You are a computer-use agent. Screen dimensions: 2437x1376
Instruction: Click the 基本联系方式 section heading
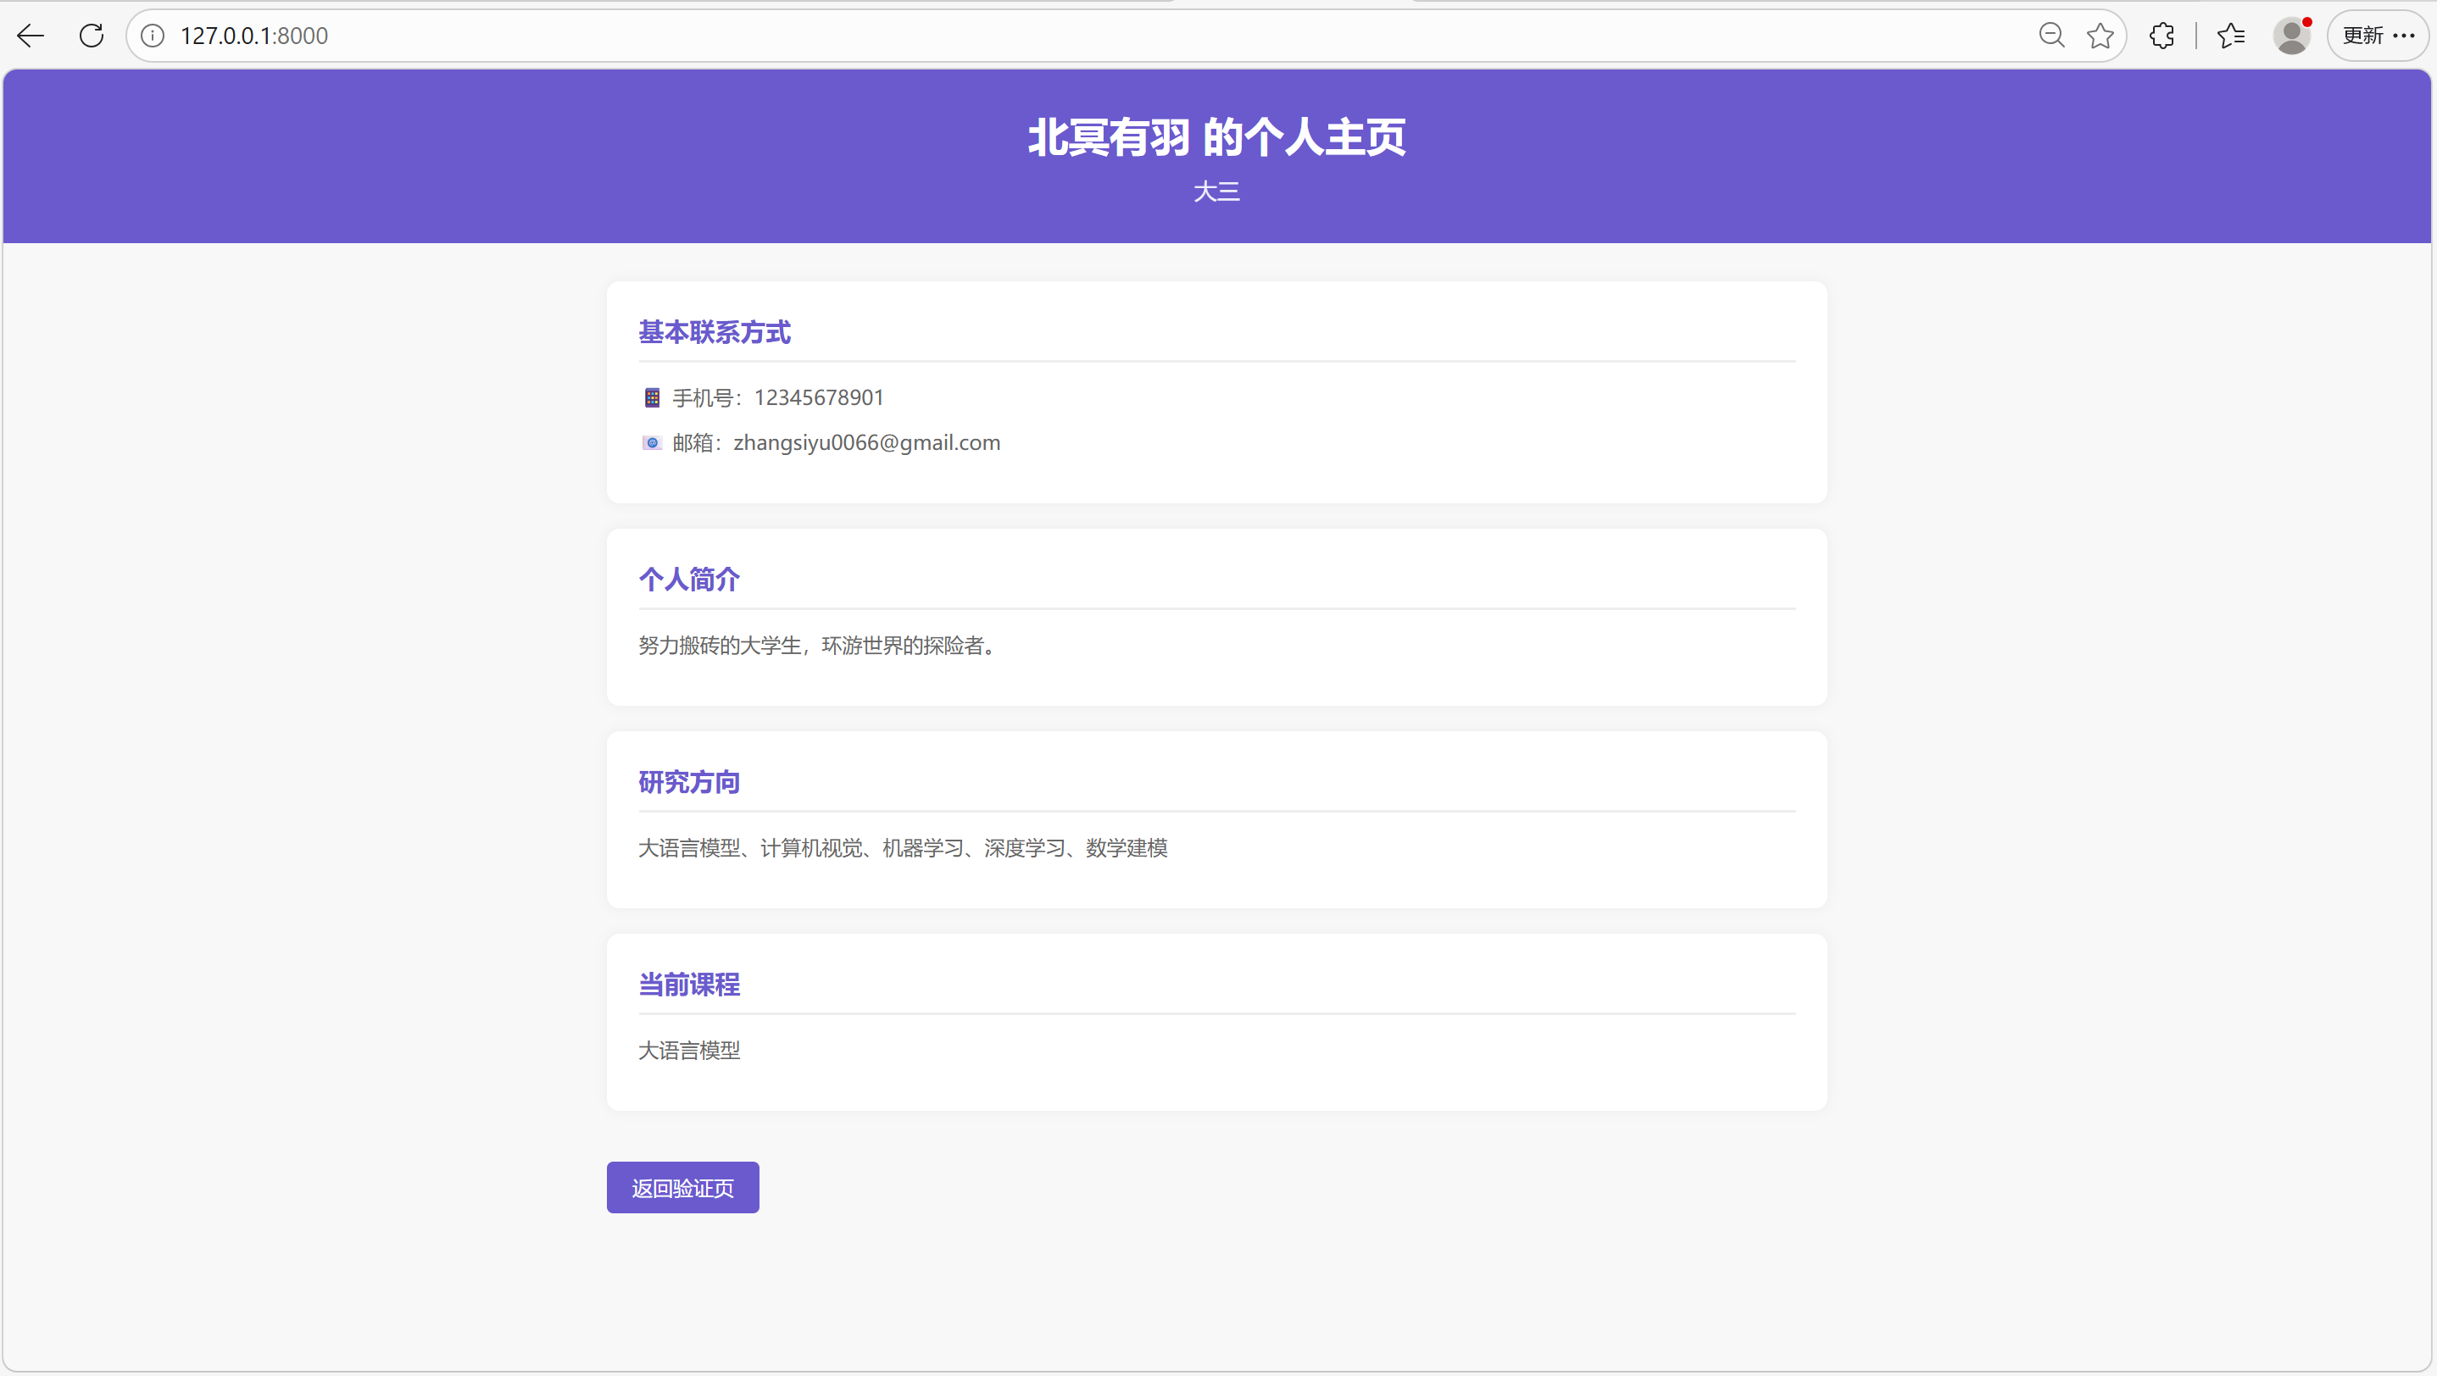point(715,332)
